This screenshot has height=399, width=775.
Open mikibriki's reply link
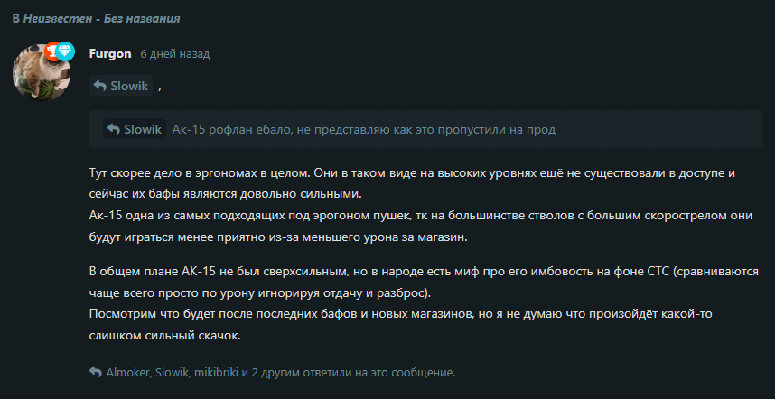coord(216,373)
